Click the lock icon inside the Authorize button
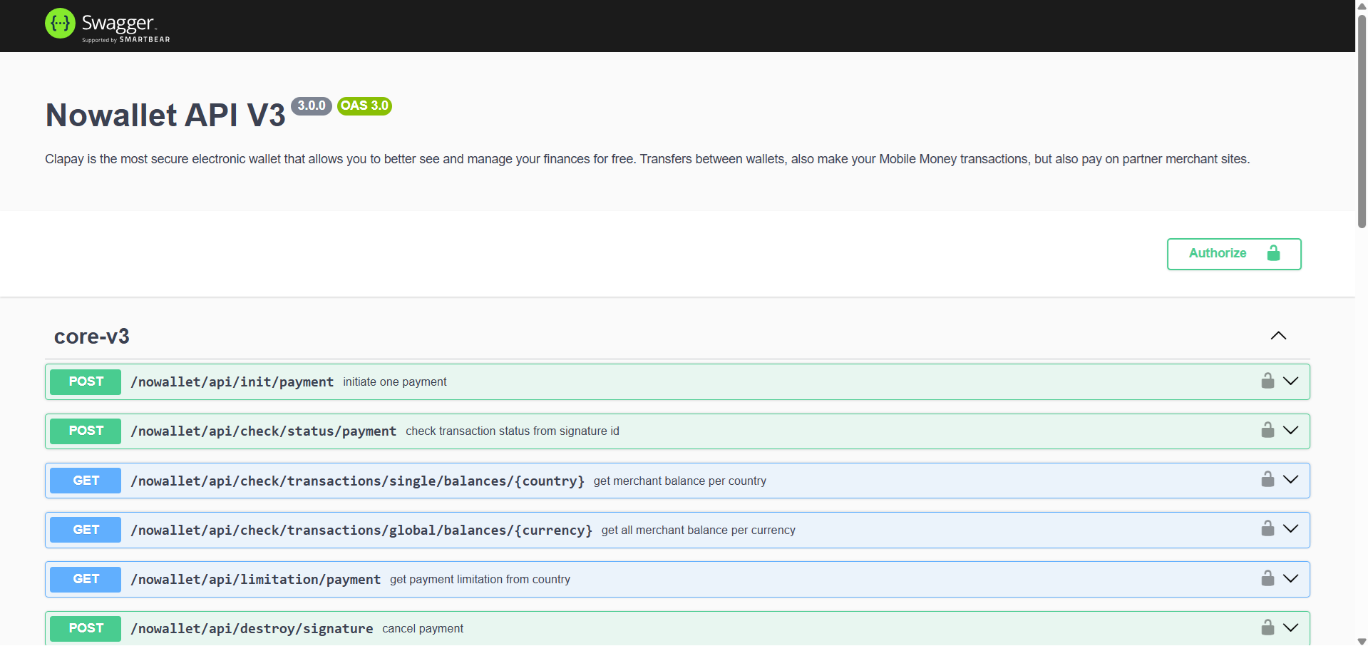Screen dimensions: 1368x651 pos(1274,254)
